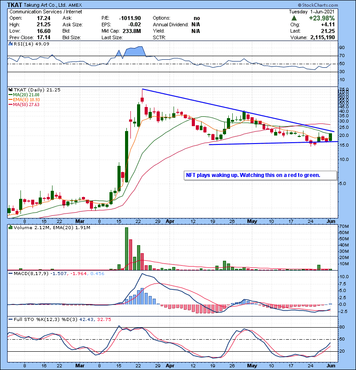The image size is (356, 370).
Task: Click the Prev Close 17.14 value
Action: (x=44, y=37)
